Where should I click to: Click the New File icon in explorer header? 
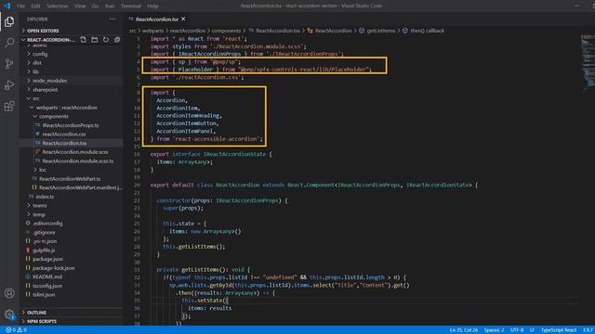[83, 39]
